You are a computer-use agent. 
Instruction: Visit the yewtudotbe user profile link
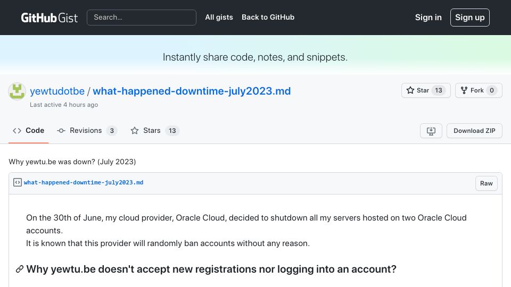[x=57, y=91]
